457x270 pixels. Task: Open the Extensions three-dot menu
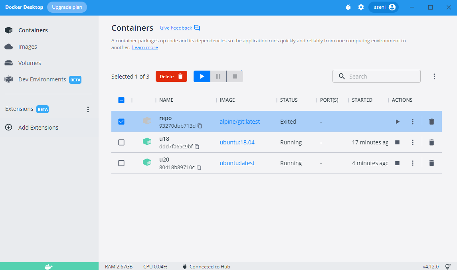(88, 109)
